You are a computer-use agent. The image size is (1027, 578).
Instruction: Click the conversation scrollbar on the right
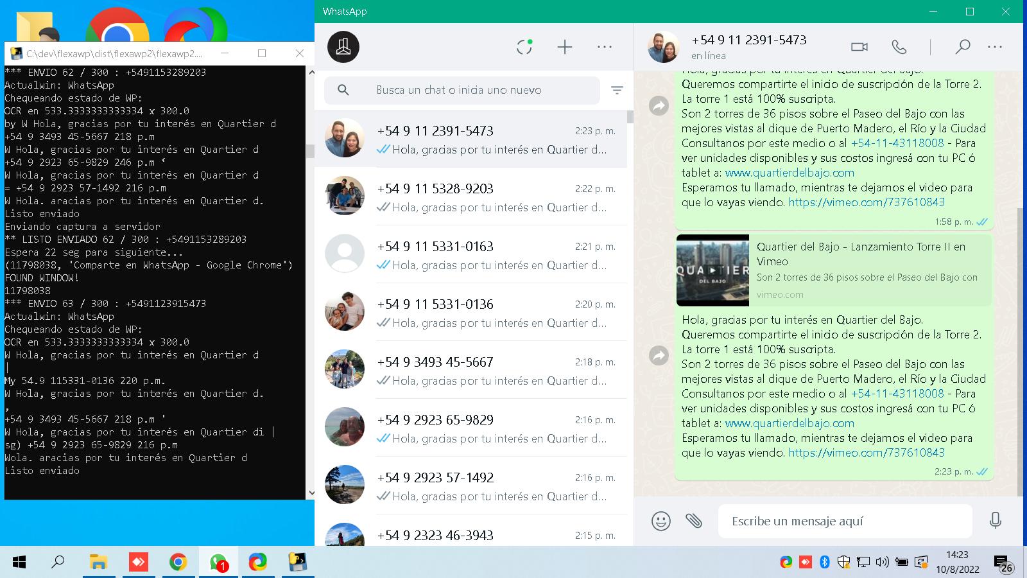1020,352
